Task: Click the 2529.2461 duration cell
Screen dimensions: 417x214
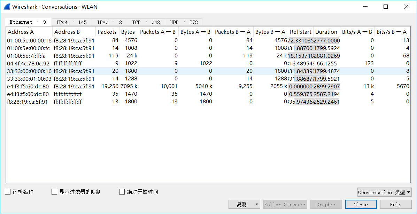Action: [326, 102]
